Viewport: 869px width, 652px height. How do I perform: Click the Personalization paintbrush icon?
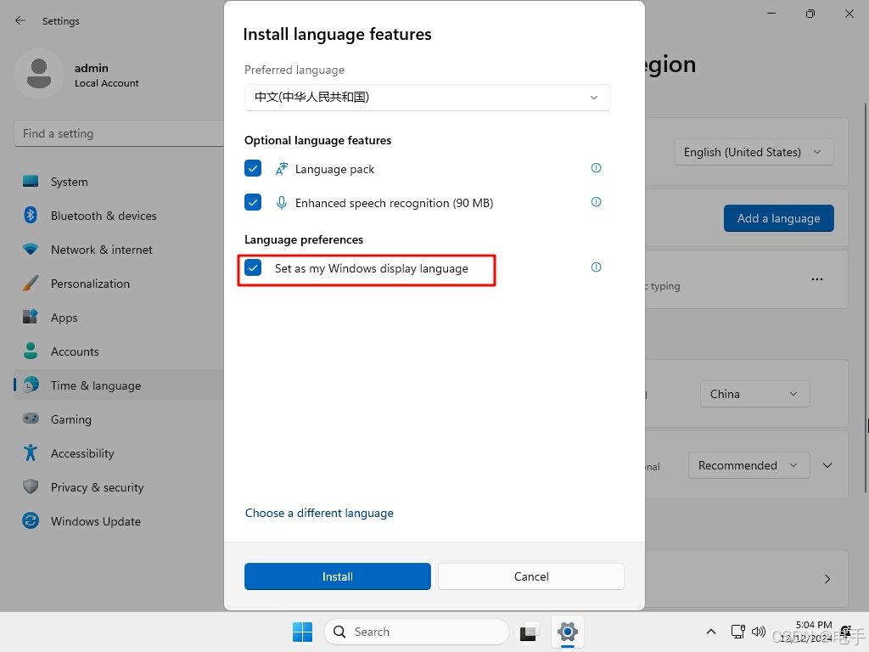(31, 283)
